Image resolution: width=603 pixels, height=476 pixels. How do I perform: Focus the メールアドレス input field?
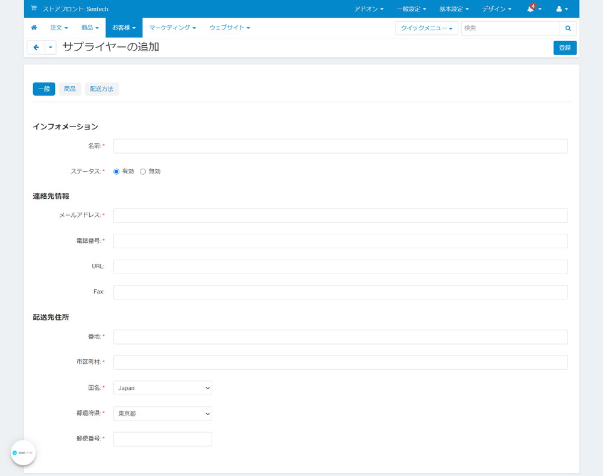click(340, 216)
